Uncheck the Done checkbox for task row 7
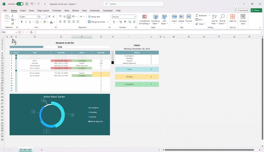This screenshot has height=152, width=264. click(x=16, y=71)
